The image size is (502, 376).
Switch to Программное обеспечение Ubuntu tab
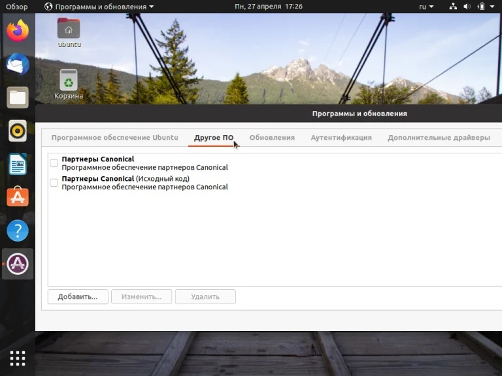(114, 138)
